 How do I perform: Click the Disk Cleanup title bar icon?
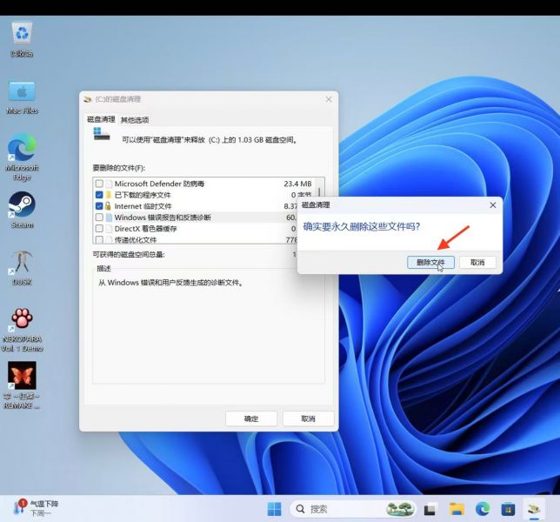click(x=88, y=99)
